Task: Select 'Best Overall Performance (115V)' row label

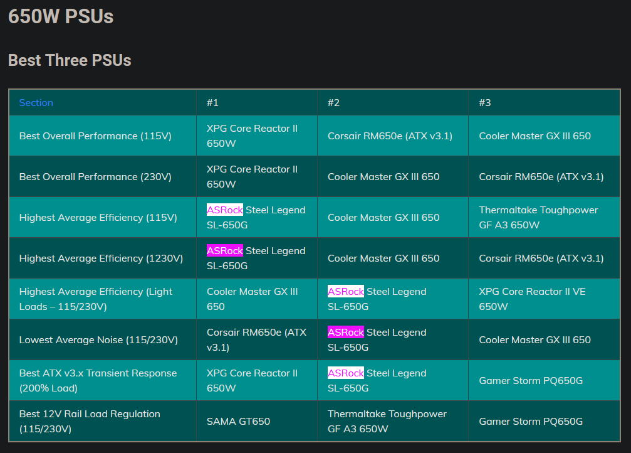Action: click(x=95, y=136)
